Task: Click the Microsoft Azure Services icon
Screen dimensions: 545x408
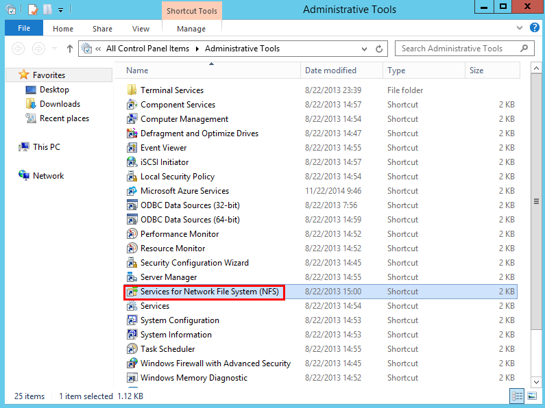Action: click(132, 191)
